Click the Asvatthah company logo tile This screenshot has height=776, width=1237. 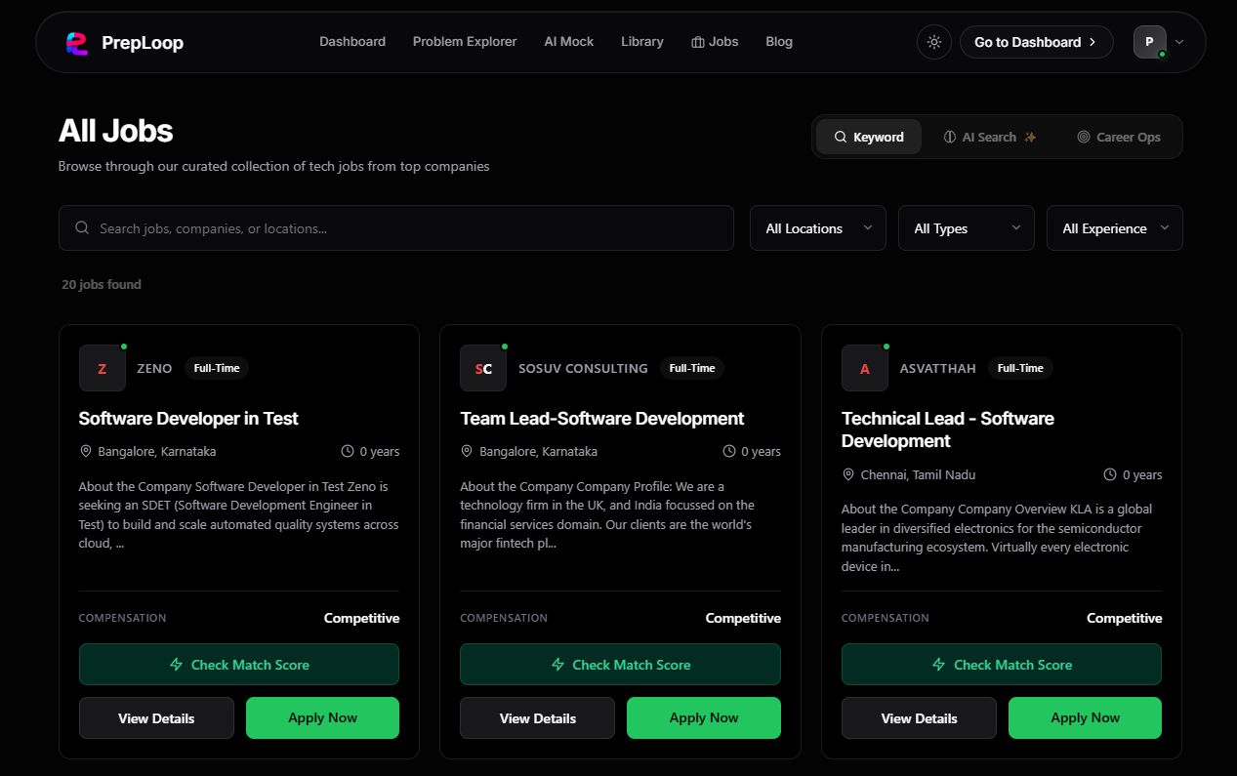(x=865, y=368)
